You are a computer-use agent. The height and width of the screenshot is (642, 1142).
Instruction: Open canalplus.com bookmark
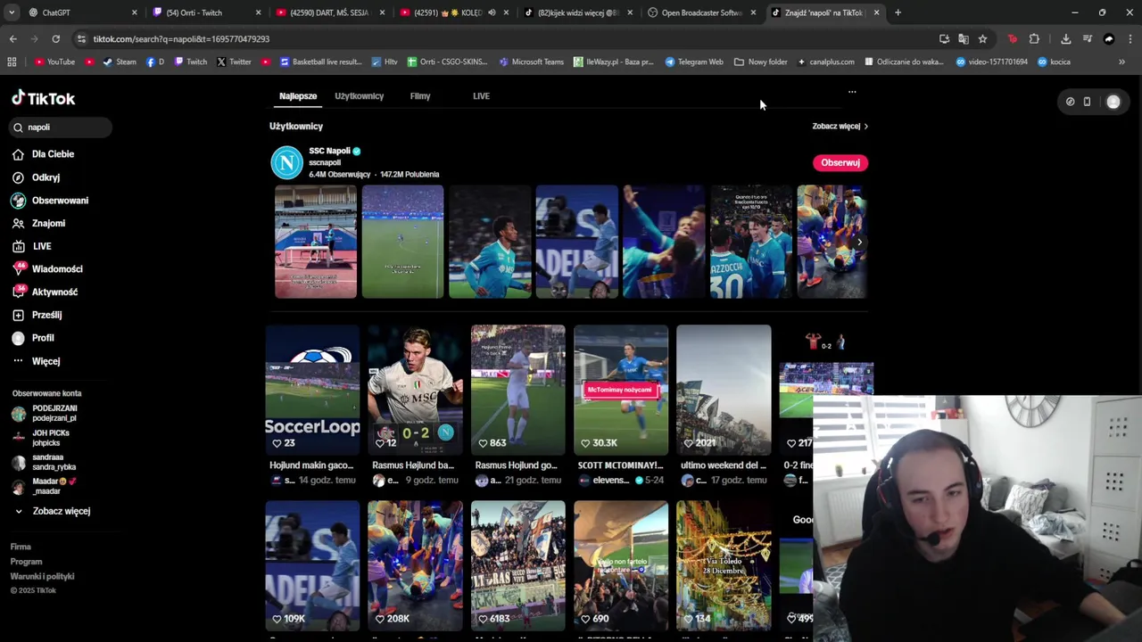(825, 62)
